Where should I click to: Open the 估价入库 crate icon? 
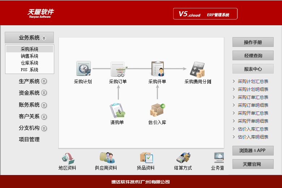click(x=157, y=110)
